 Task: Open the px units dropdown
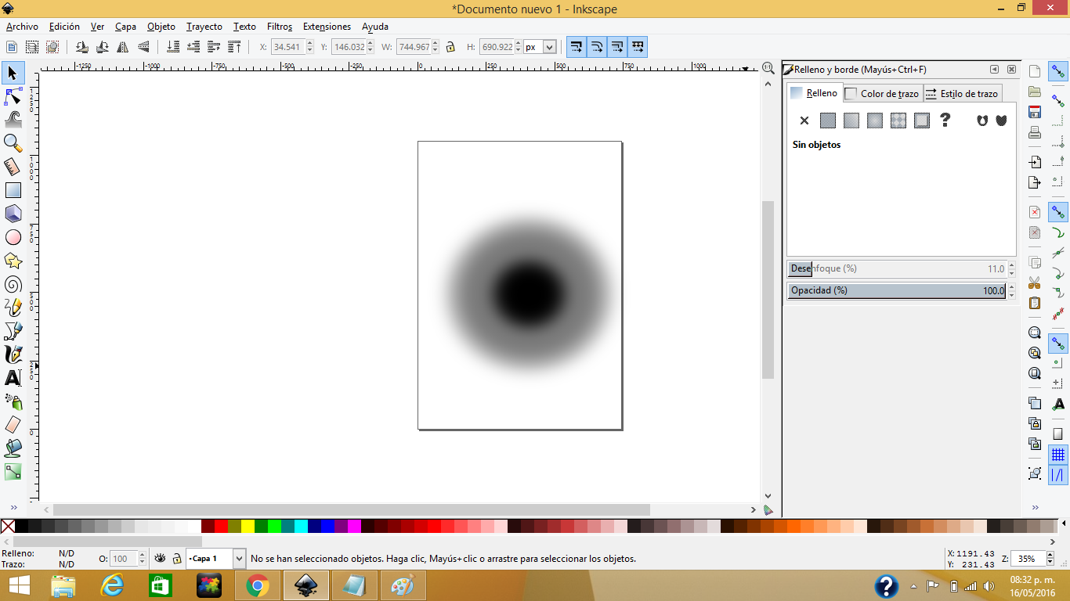(539, 46)
